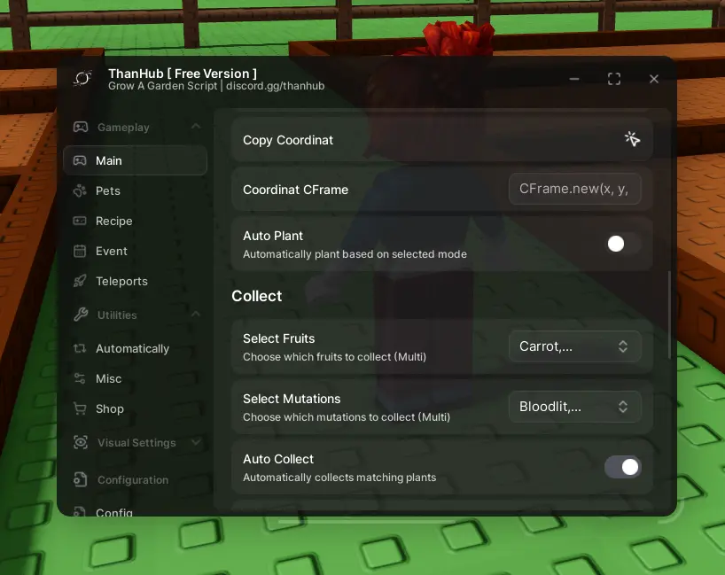Click the Teleports rocket icon
The image size is (725, 575).
pos(80,281)
